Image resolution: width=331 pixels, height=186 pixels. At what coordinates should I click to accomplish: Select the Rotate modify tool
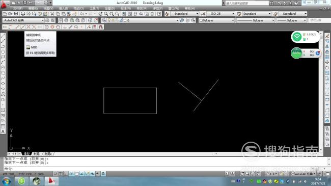327,68
